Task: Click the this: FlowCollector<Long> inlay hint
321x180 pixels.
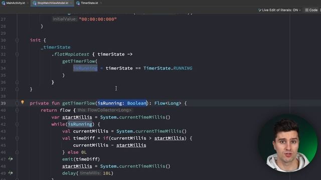Action: pos(105,110)
